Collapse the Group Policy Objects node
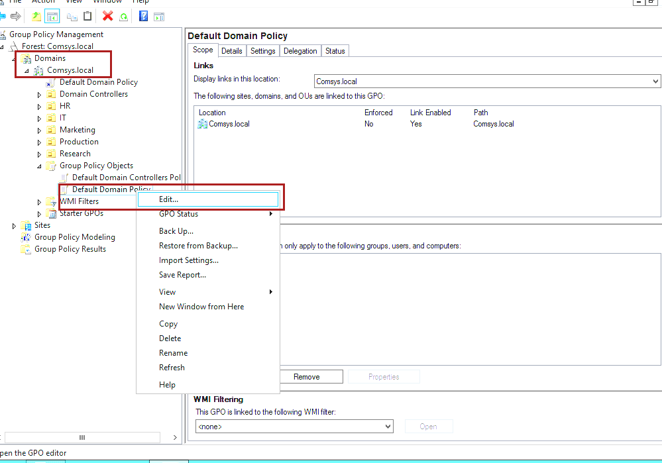The image size is (662, 463). [x=38, y=165]
